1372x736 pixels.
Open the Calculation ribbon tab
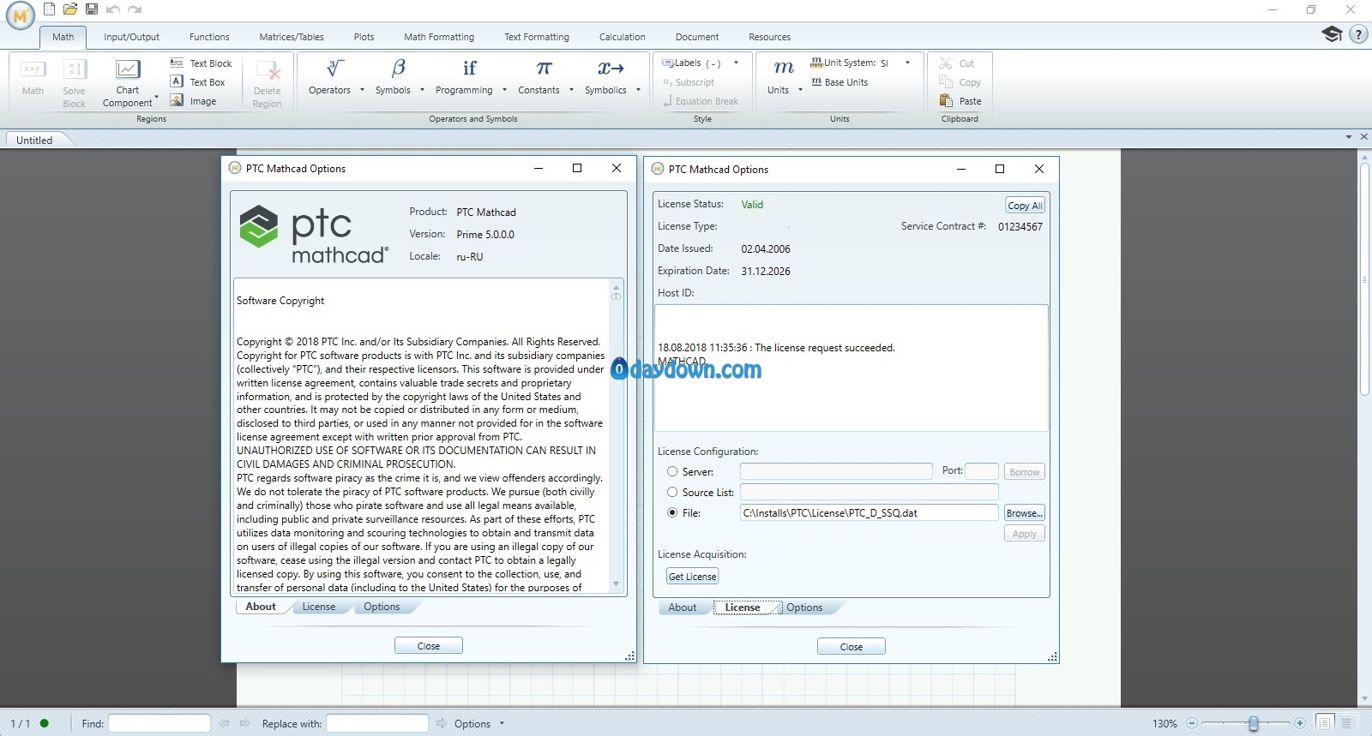[622, 37]
